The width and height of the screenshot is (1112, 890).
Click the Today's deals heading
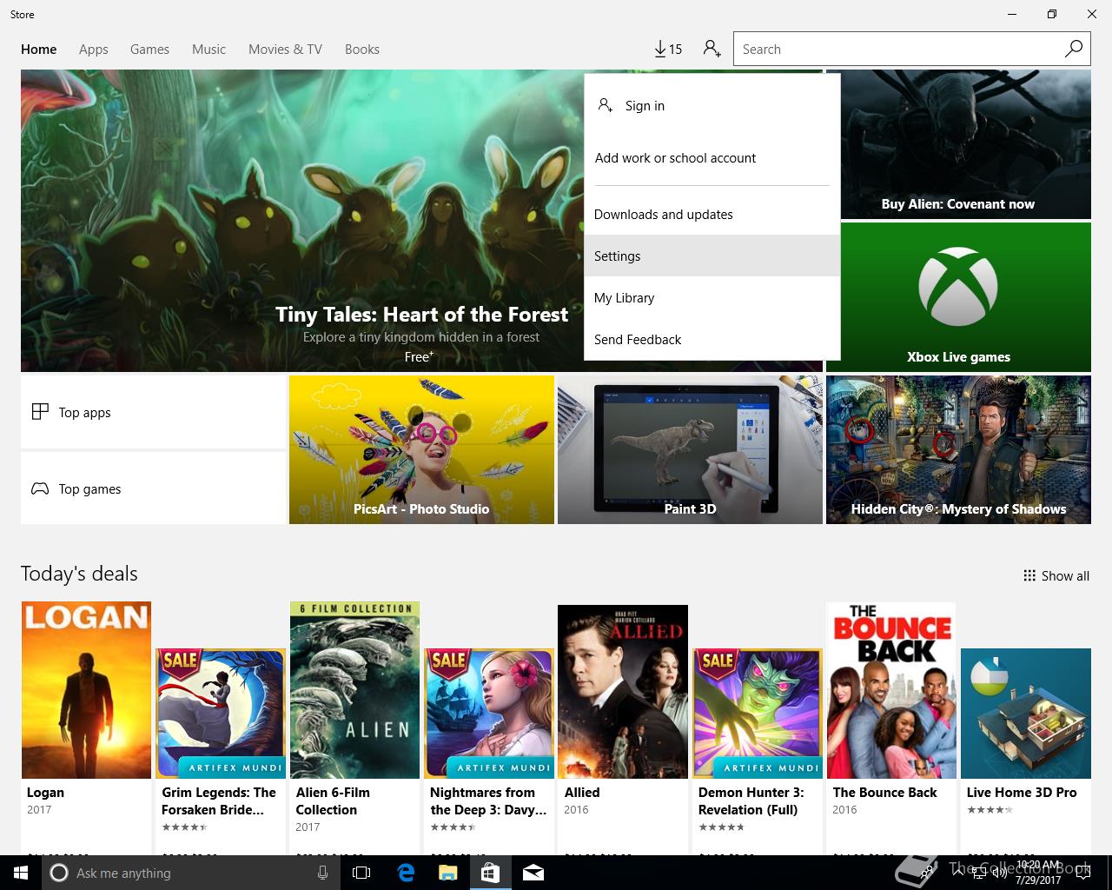79,574
